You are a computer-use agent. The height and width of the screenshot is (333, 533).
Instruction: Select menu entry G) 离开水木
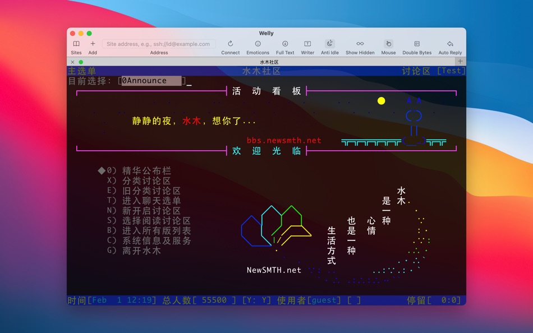(x=134, y=251)
